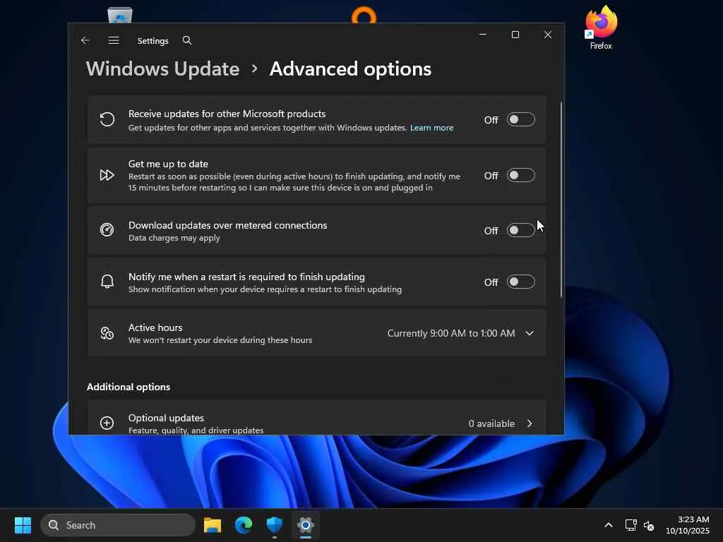The image size is (723, 542).
Task: Click the taskbar Search box
Action: coord(118,525)
